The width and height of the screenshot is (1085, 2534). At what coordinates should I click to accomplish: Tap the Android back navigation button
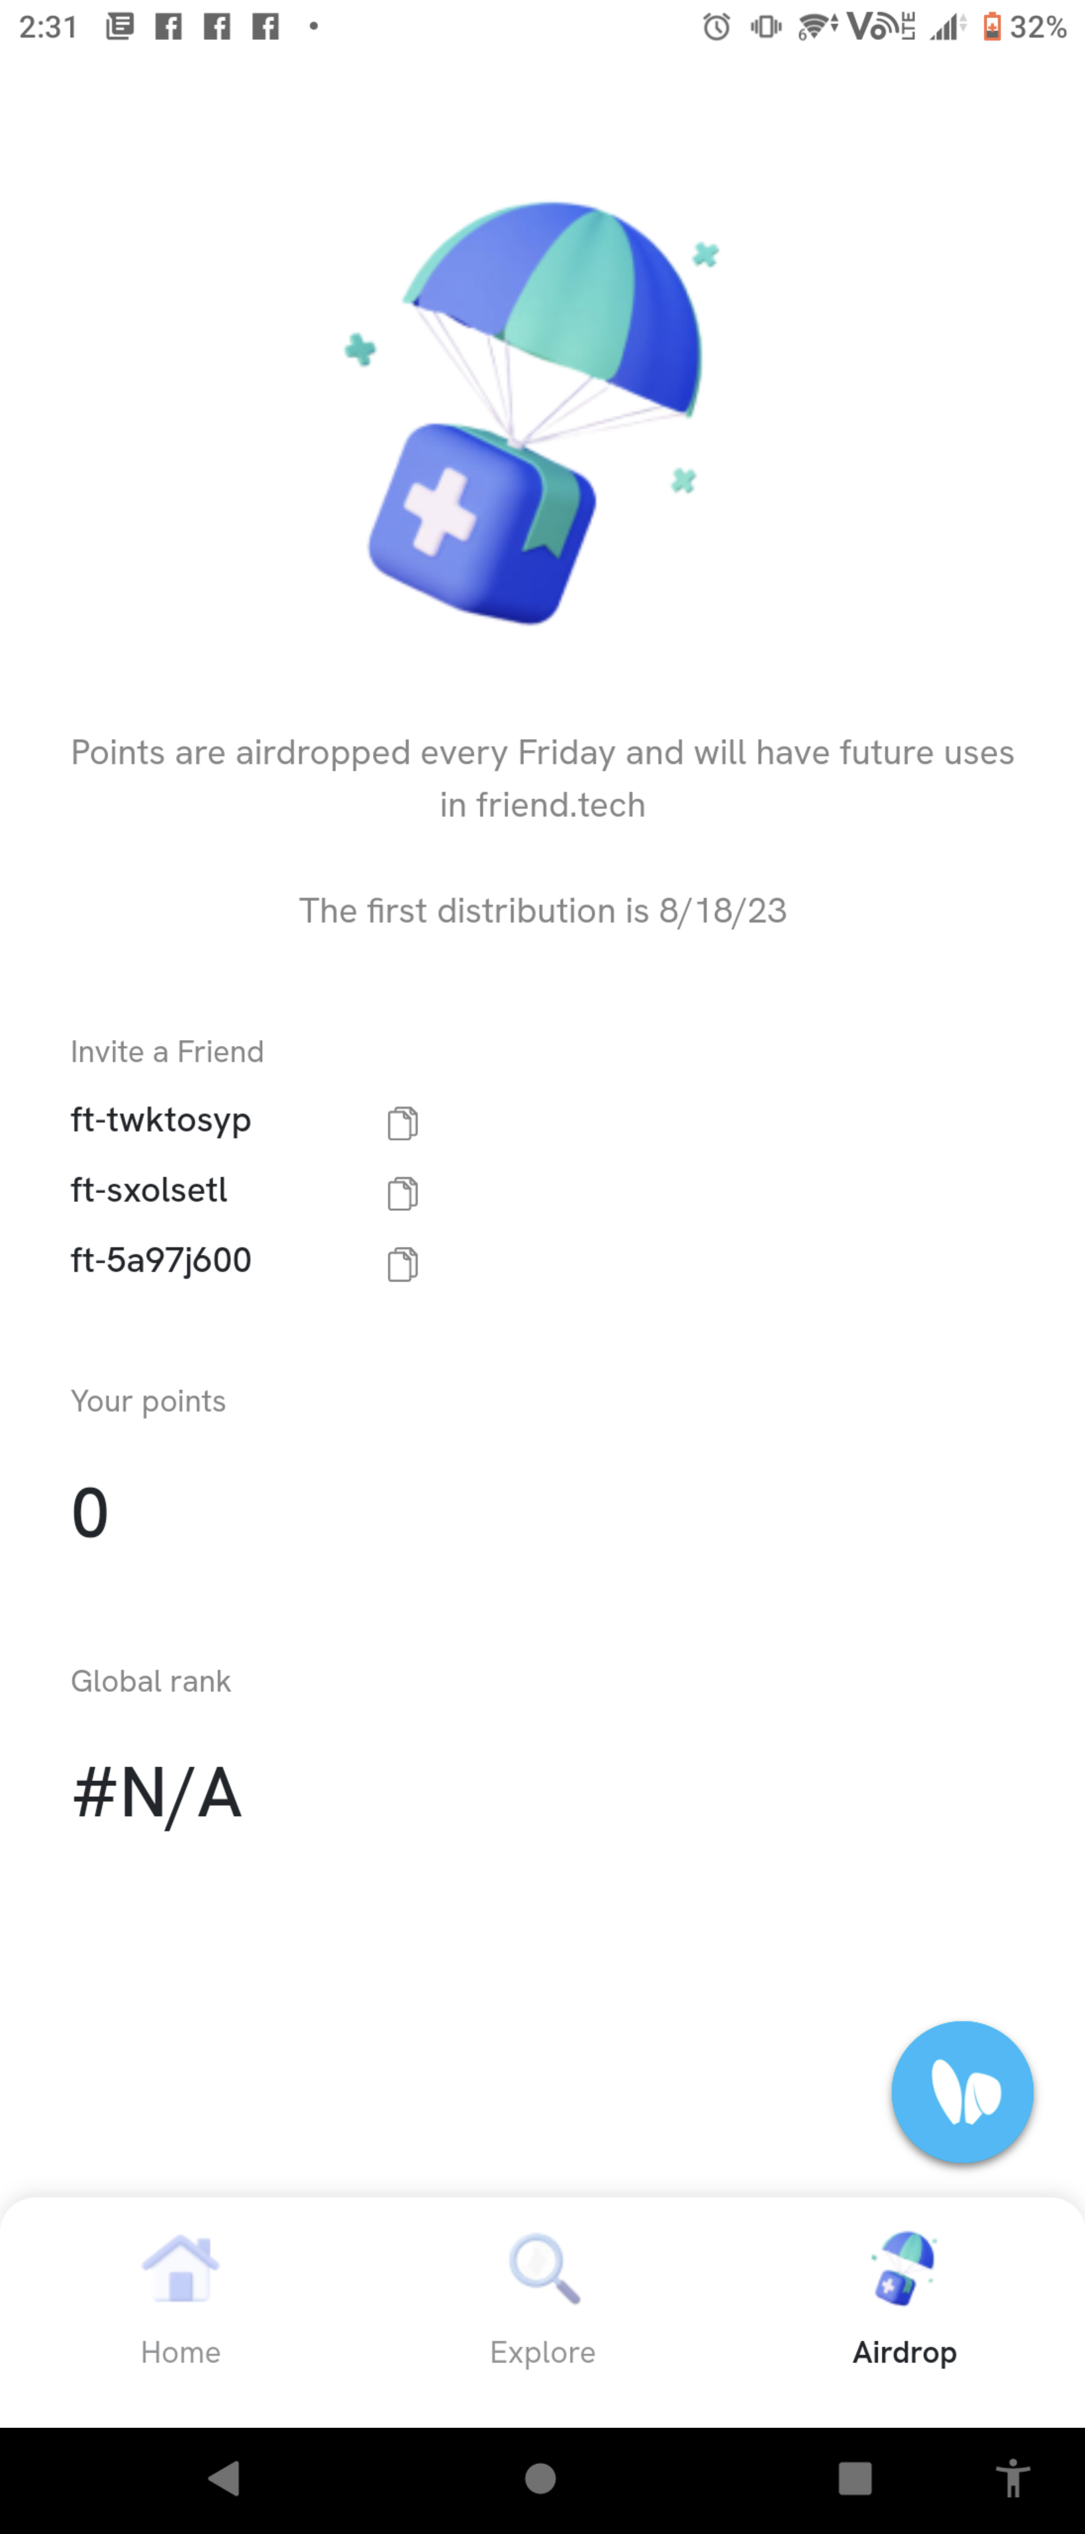225,2478
